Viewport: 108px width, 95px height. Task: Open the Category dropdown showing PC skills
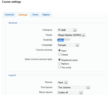pyautogui.click(x=67, y=30)
